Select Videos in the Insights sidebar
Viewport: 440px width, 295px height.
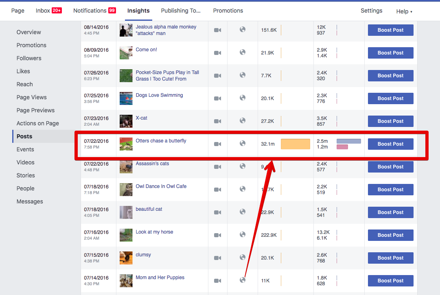[x=26, y=162]
